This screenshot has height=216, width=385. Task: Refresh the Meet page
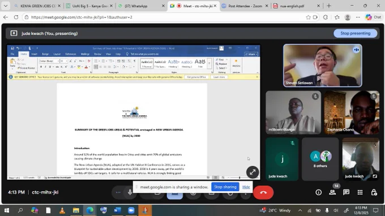coord(16,17)
